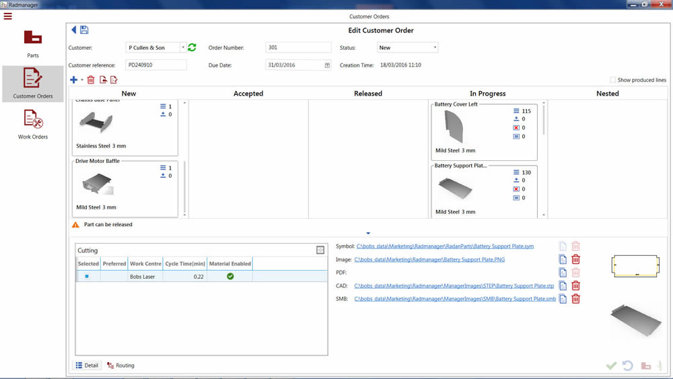Screen dimensions: 673x379
Task: Expand the Status dropdown
Action: point(435,48)
